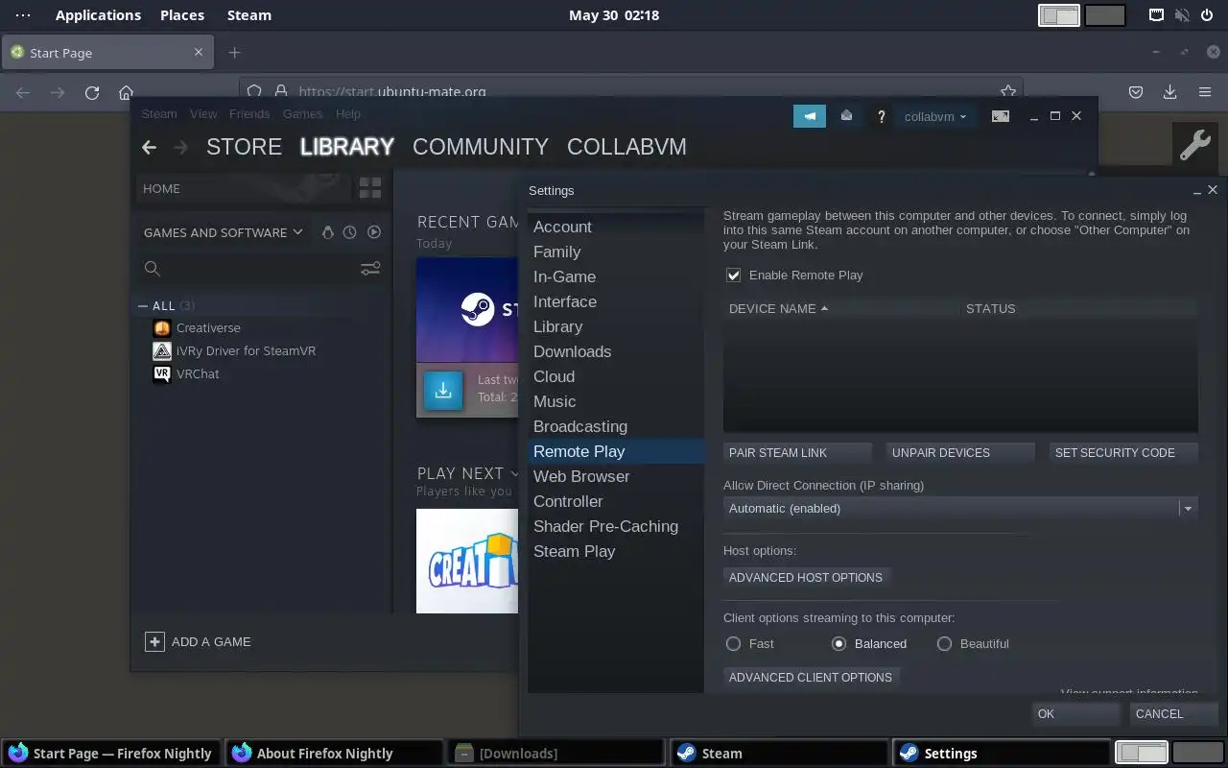Image resolution: width=1228 pixels, height=768 pixels.
Task: Bookmark page with Firefox star icon
Action: (x=1007, y=92)
